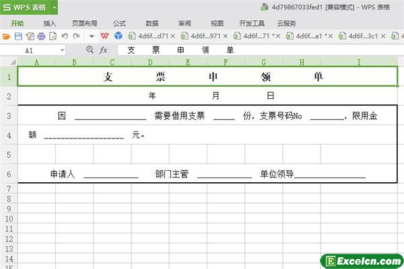
Task: Select column F header
Action: click(x=226, y=63)
